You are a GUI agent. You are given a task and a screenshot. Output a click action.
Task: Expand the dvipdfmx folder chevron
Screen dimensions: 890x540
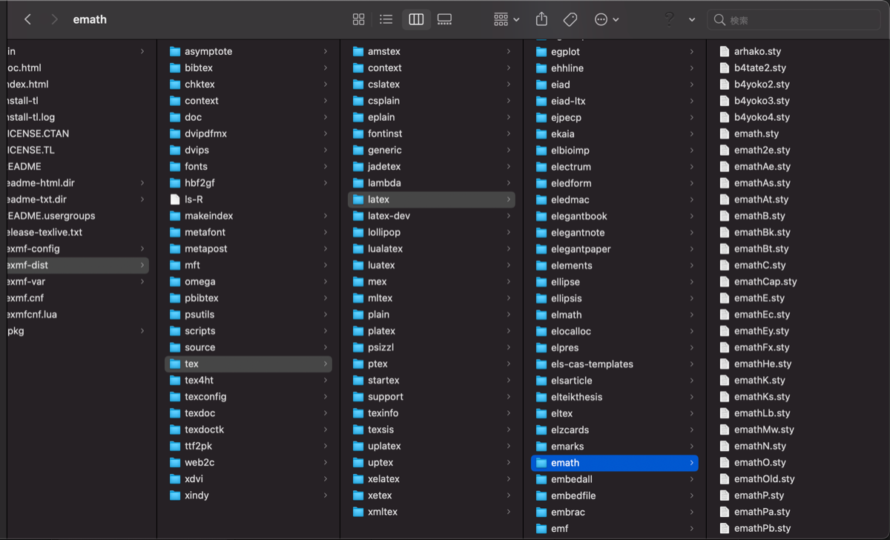pyautogui.click(x=325, y=134)
